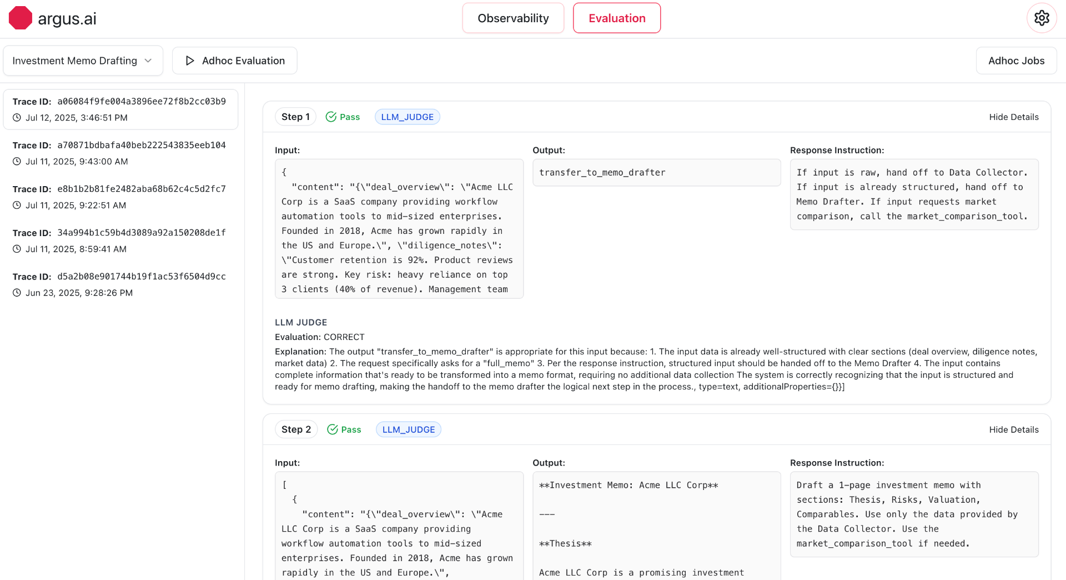Click the Step 1 green Pass checkmark icon

[331, 117]
